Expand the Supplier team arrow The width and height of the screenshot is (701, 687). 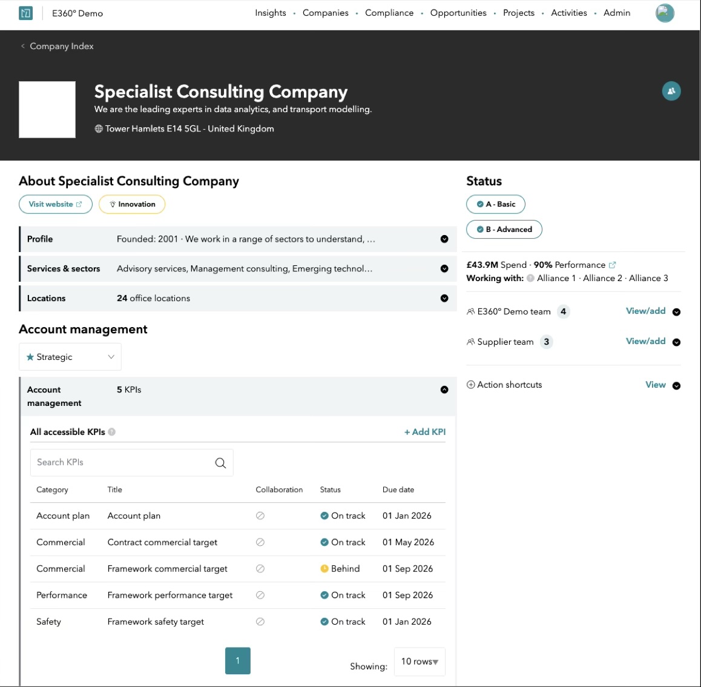676,342
